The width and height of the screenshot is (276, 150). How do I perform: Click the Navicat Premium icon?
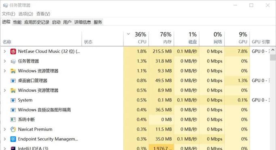click(13, 129)
